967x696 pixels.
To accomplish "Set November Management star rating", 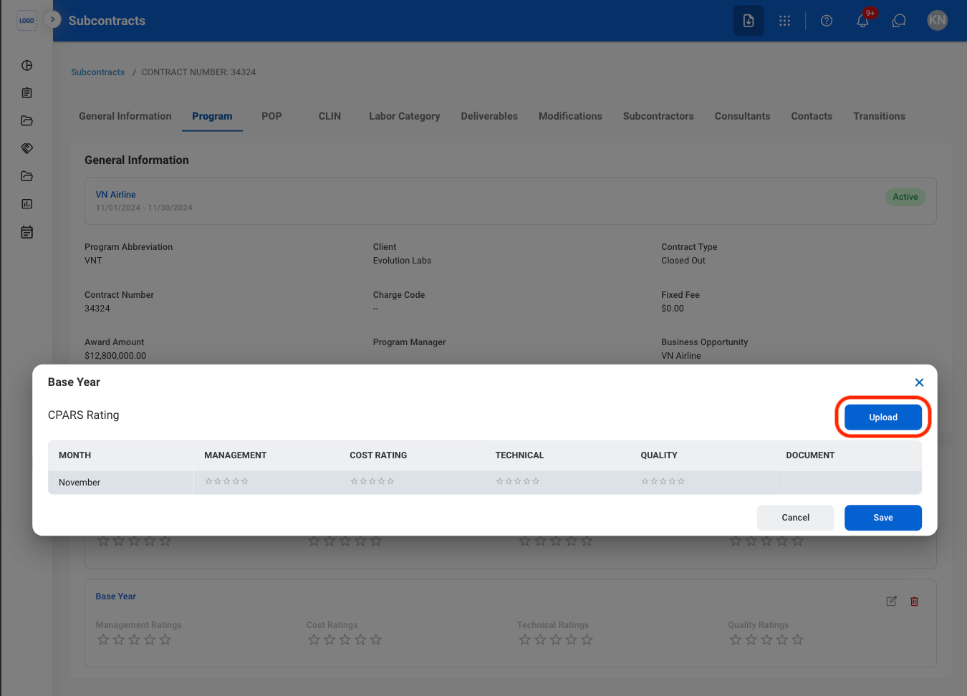I will tap(227, 481).
